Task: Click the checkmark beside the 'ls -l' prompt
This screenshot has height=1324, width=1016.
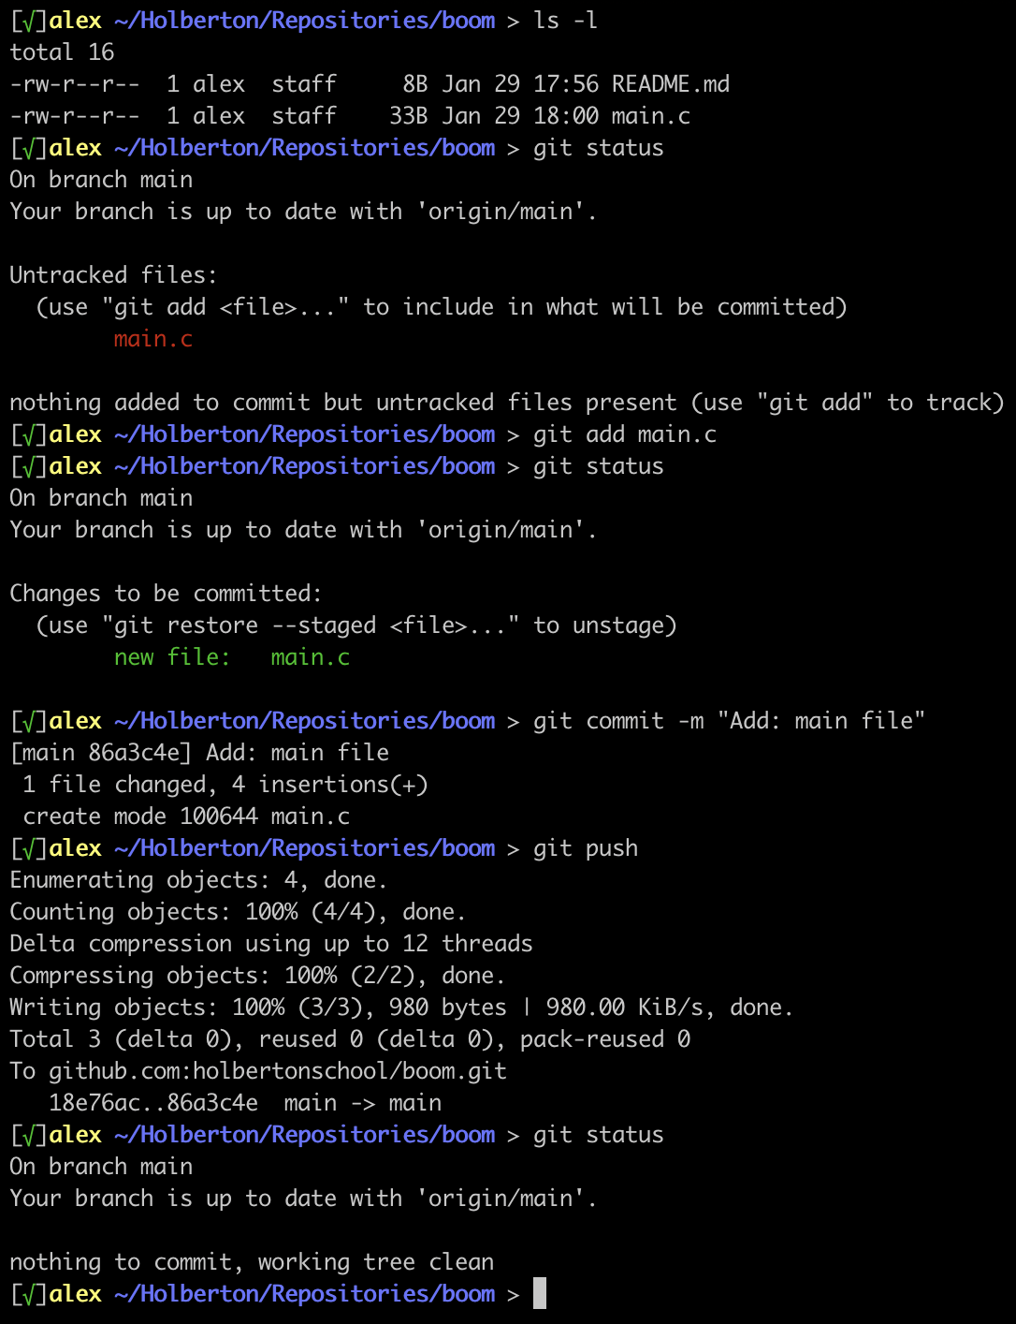Action: pos(29,21)
